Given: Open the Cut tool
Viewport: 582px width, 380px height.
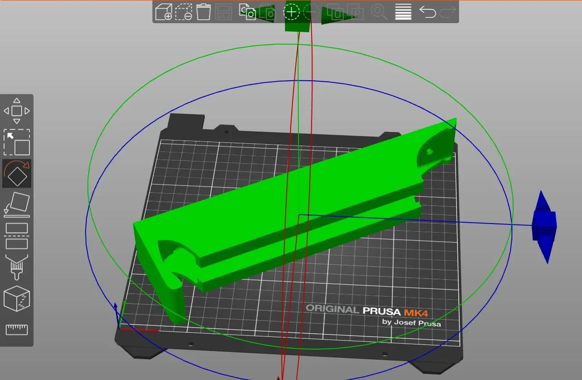Looking at the screenshot, I should coord(17,236).
